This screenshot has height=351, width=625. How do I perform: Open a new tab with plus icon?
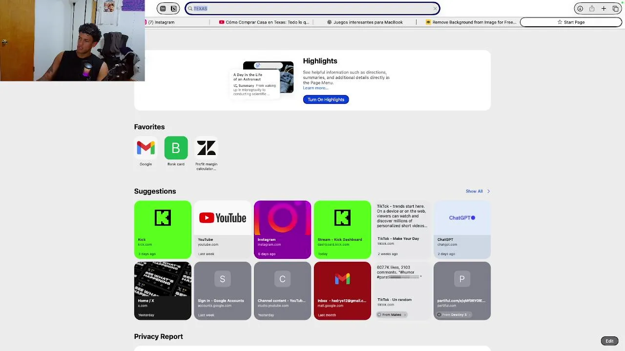click(x=604, y=8)
